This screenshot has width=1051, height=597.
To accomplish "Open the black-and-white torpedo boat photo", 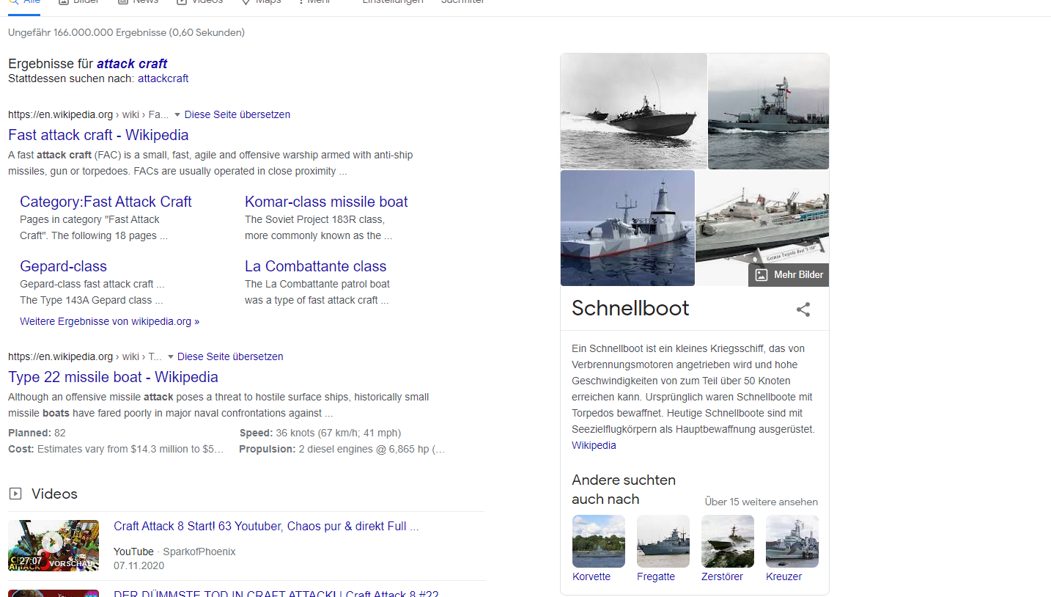I will [x=633, y=111].
